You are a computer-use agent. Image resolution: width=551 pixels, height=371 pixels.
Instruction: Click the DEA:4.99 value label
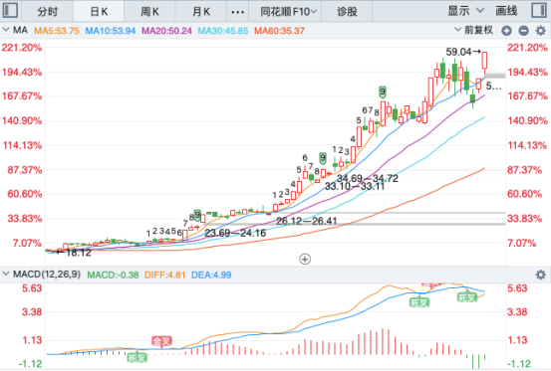pos(211,275)
